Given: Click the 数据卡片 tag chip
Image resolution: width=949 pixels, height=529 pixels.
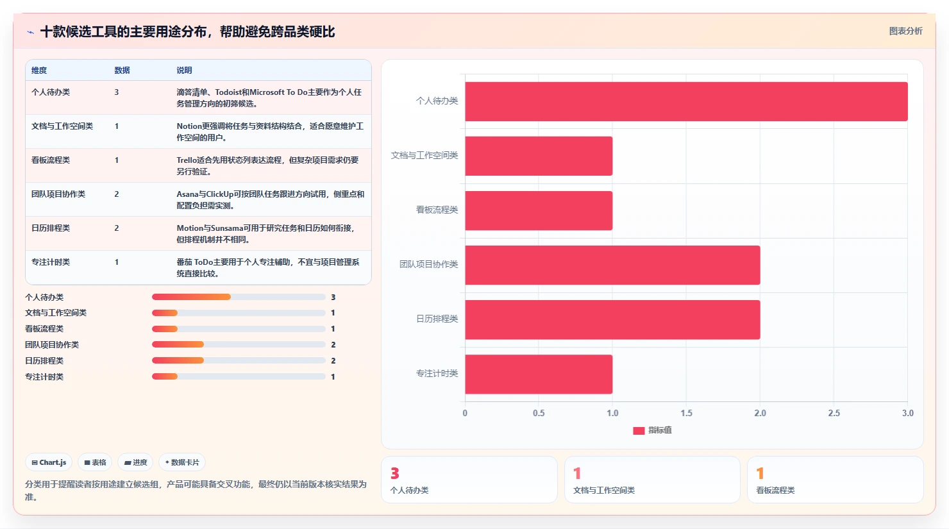Looking at the screenshot, I should [182, 462].
